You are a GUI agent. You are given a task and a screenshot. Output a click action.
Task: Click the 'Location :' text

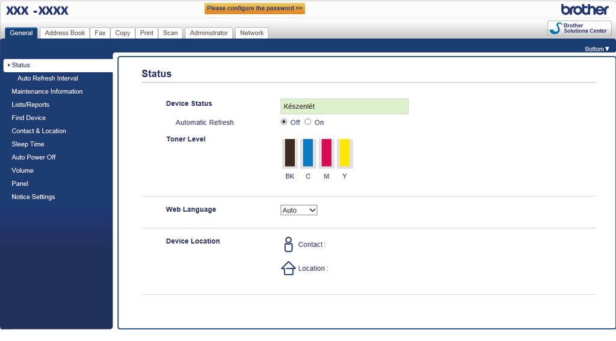pos(313,268)
